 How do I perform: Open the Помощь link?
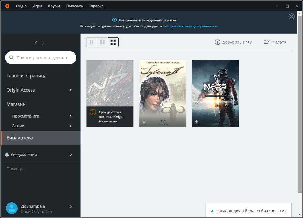coord(15,169)
